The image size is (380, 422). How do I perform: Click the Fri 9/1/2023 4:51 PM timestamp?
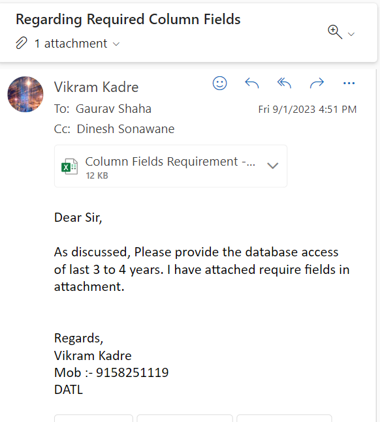coord(308,110)
